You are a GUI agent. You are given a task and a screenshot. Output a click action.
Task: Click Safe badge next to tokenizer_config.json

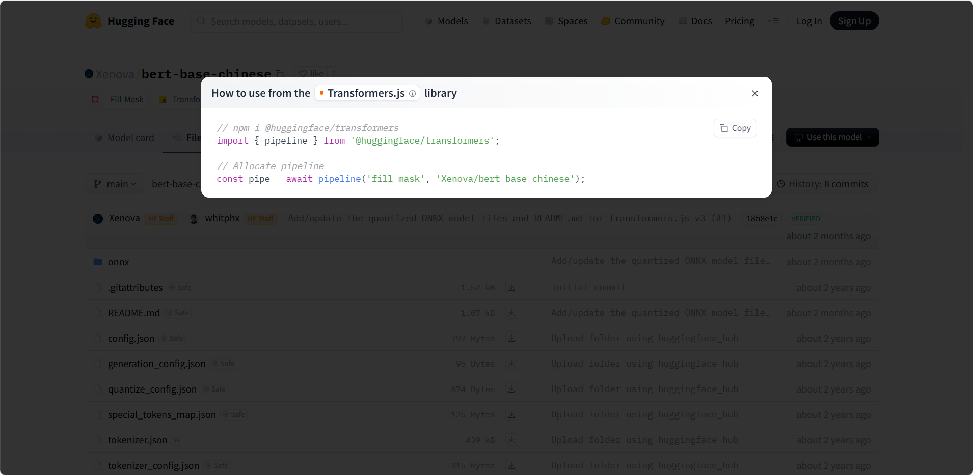pos(217,466)
